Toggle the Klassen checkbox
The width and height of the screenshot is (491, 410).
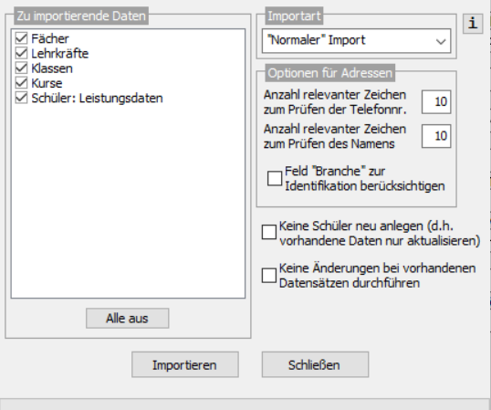(x=21, y=68)
